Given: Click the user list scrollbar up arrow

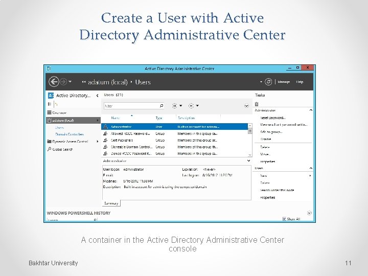Looking at the screenshot, I should pos(250,126).
